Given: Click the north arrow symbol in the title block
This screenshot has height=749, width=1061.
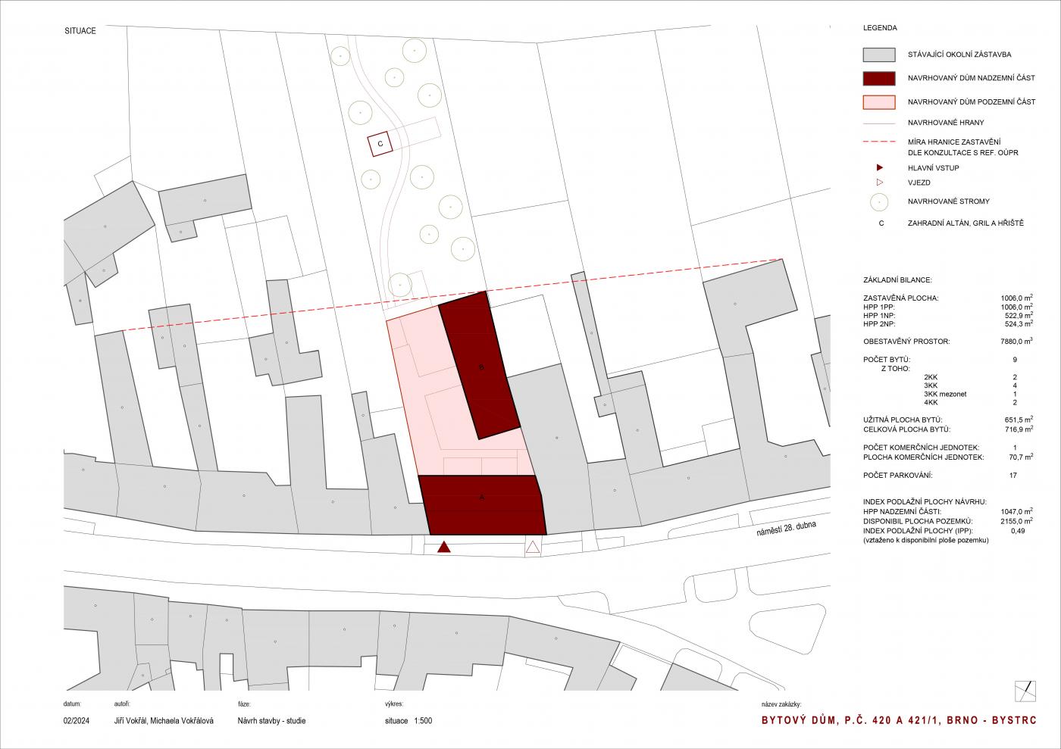Looking at the screenshot, I should (1024, 691).
